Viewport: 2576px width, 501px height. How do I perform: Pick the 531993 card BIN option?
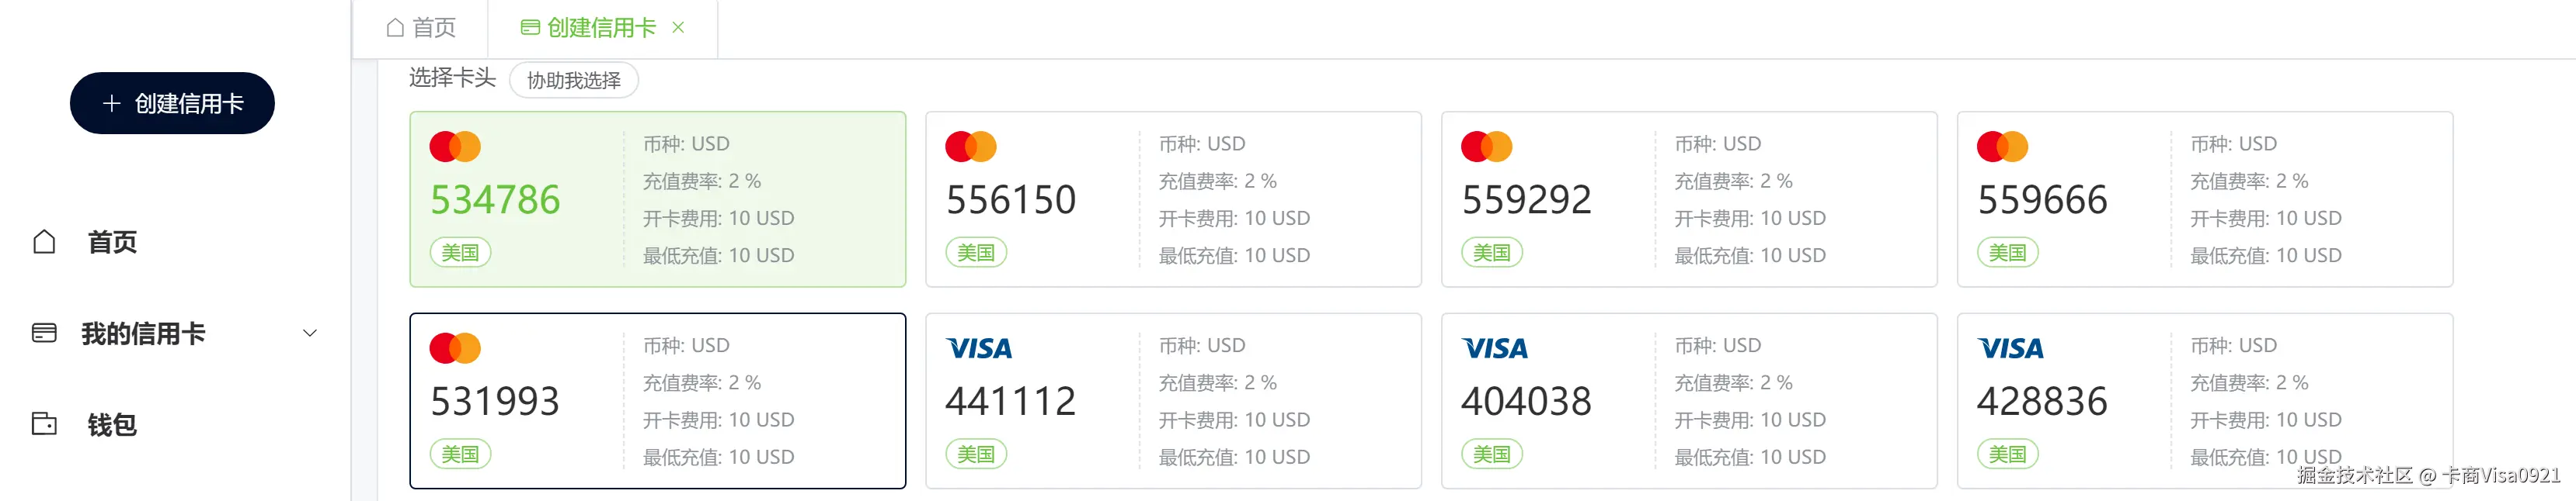657,401
